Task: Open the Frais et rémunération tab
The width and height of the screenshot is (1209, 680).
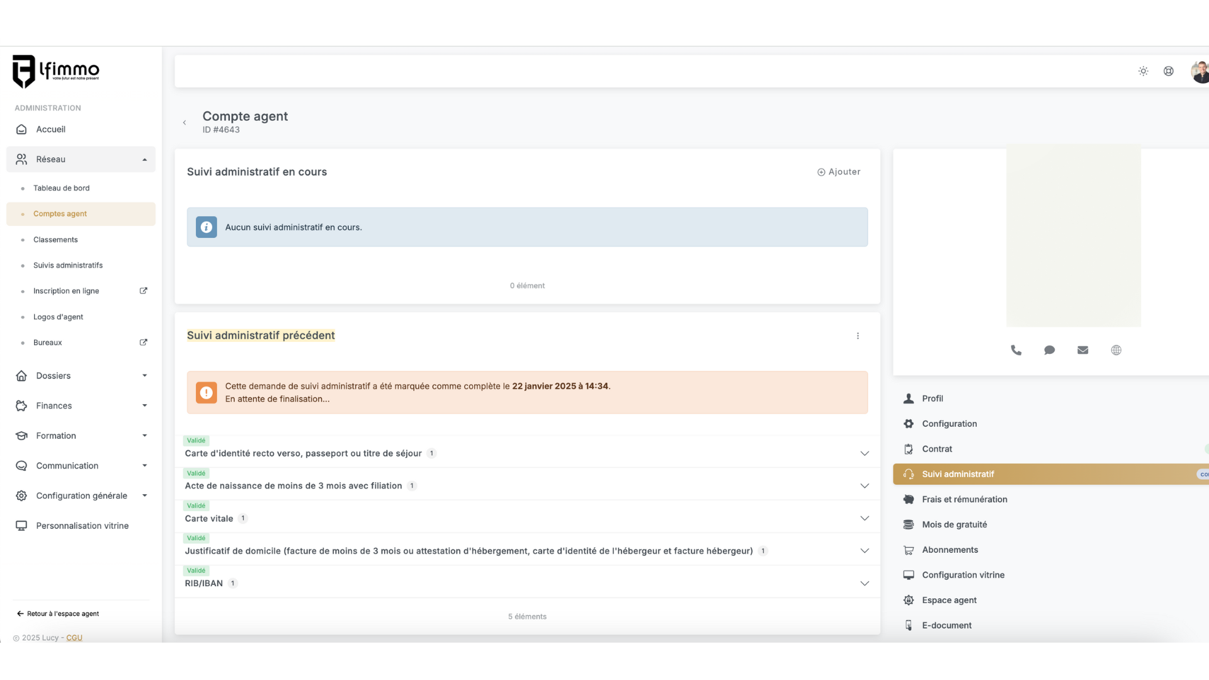Action: [964, 499]
